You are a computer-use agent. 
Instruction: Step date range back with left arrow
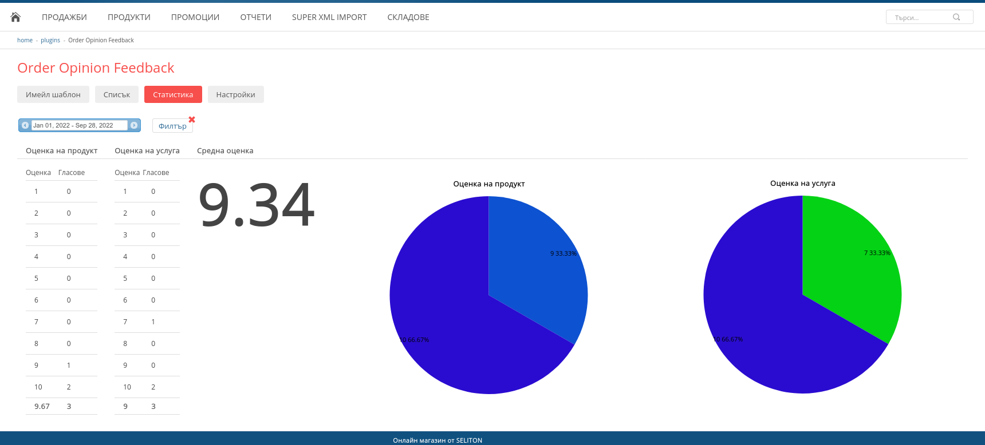pyautogui.click(x=25, y=125)
